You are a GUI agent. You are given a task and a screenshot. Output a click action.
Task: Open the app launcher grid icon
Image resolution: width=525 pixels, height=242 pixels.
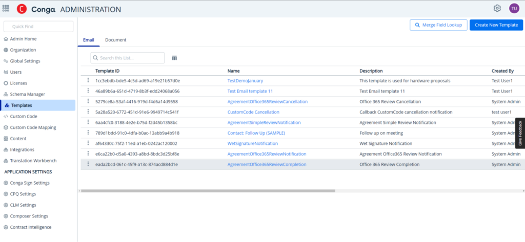[6, 8]
